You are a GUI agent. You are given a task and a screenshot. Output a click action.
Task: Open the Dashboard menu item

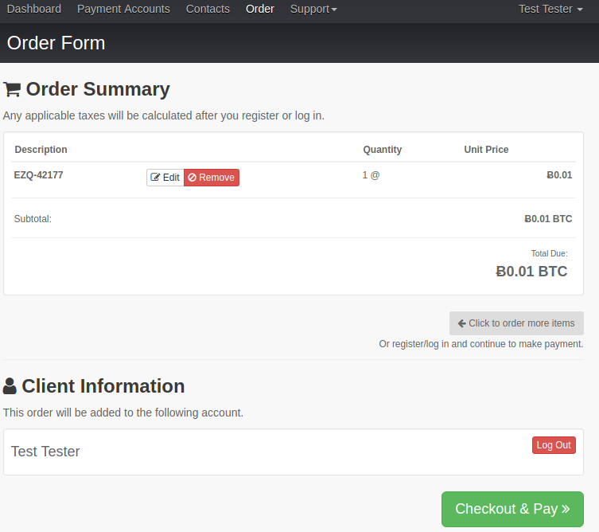pyautogui.click(x=34, y=9)
